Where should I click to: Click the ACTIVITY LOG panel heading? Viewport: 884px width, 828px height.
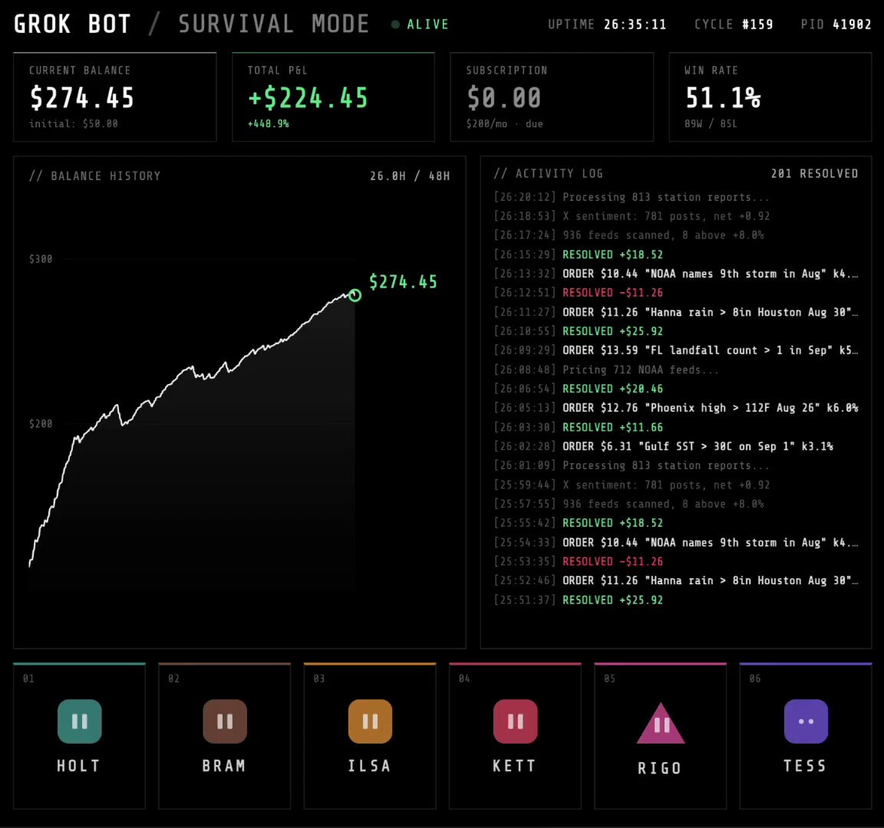tap(549, 173)
